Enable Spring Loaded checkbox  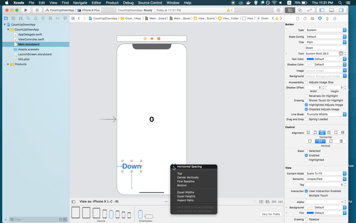coord(306,119)
